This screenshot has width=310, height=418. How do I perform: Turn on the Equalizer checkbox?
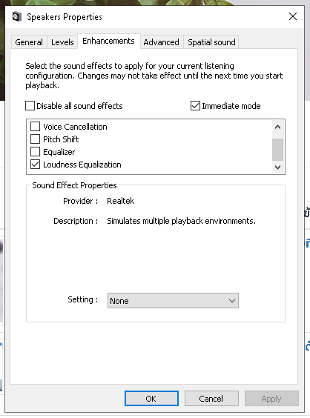tap(35, 152)
